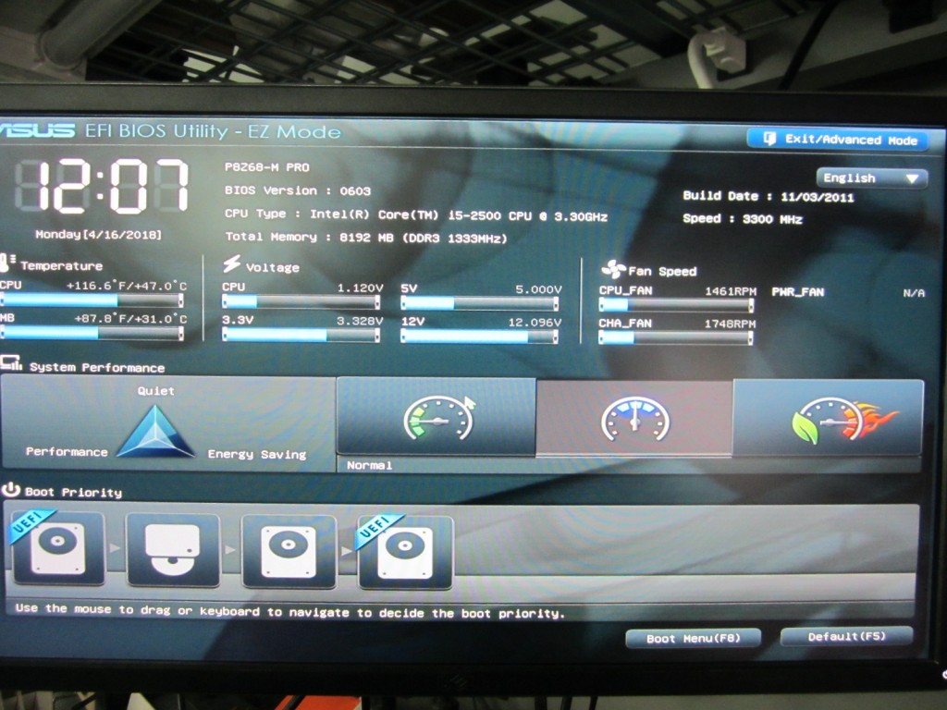Select the optical drive boot device
Viewport: 947px width, 710px height.
pos(173,549)
